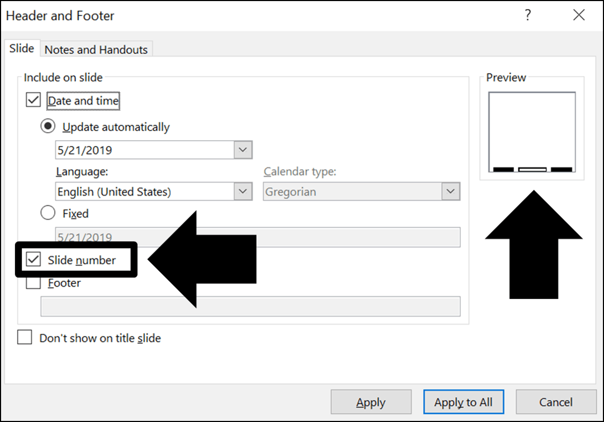Disable the Slide number checkbox
The width and height of the screenshot is (604, 422).
pyautogui.click(x=34, y=259)
